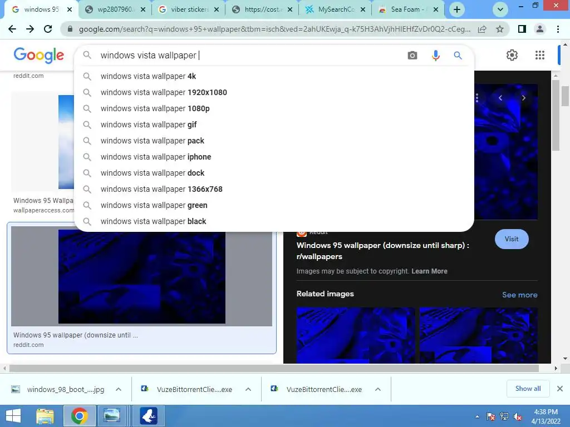The height and width of the screenshot is (427, 570).
Task: Bookmark this page with the star icon
Action: 500,29
